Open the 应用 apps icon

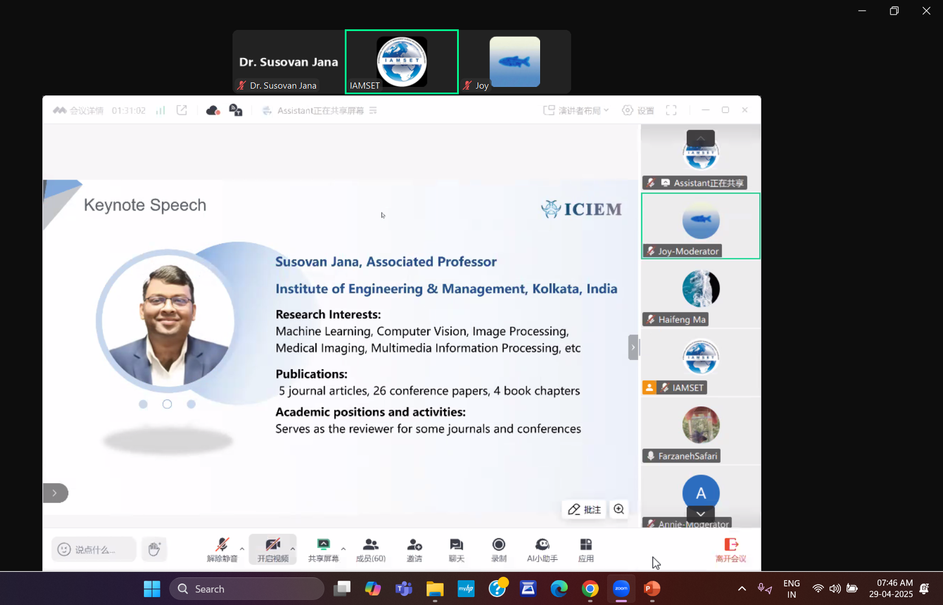point(586,549)
